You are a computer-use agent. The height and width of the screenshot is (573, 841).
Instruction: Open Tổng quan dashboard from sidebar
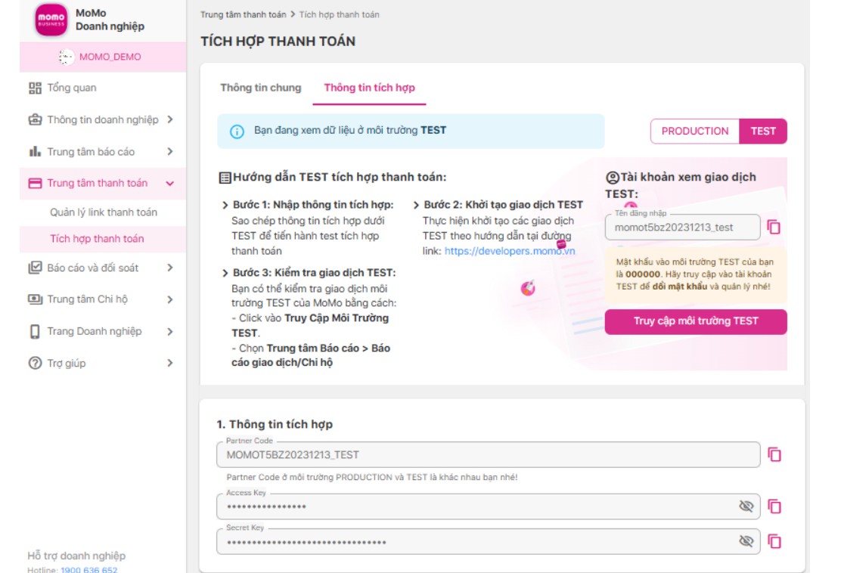click(72, 88)
